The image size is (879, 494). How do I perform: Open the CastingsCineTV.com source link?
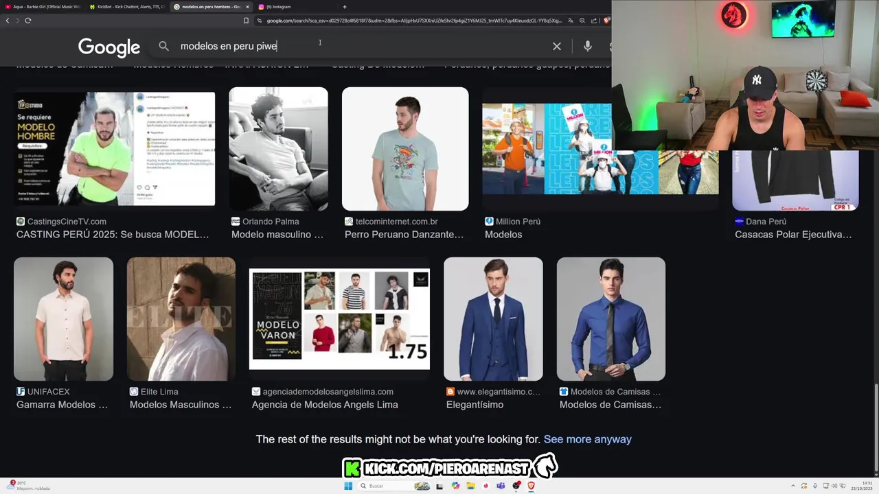[67, 222]
